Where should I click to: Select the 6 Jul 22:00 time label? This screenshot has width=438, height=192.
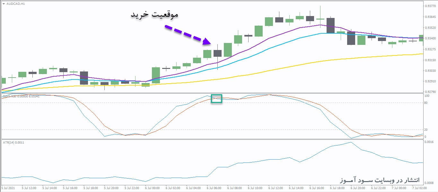pos(378,188)
